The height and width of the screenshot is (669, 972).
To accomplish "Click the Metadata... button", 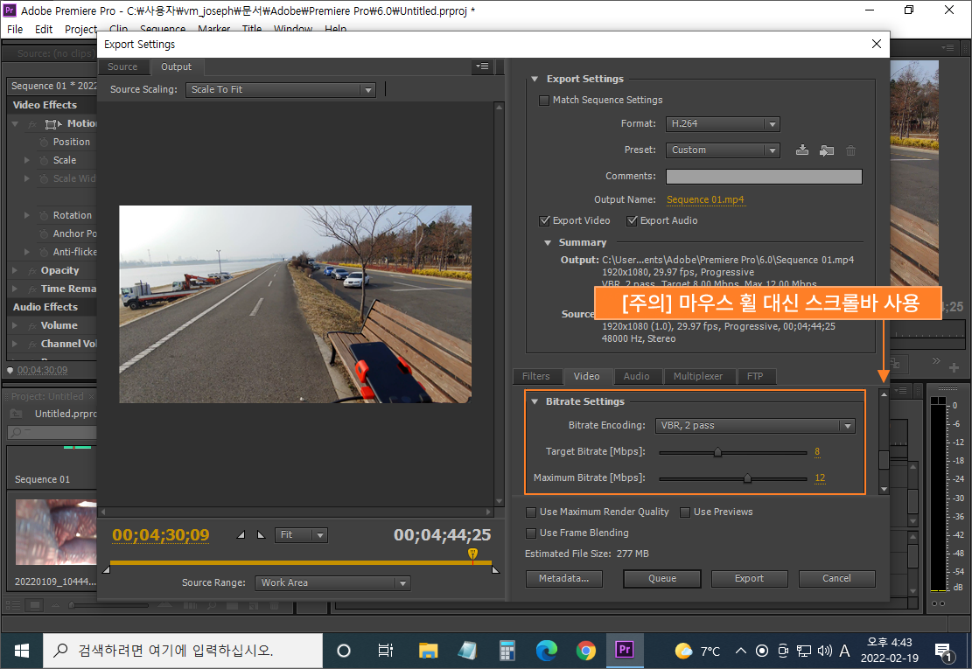I will tap(564, 579).
